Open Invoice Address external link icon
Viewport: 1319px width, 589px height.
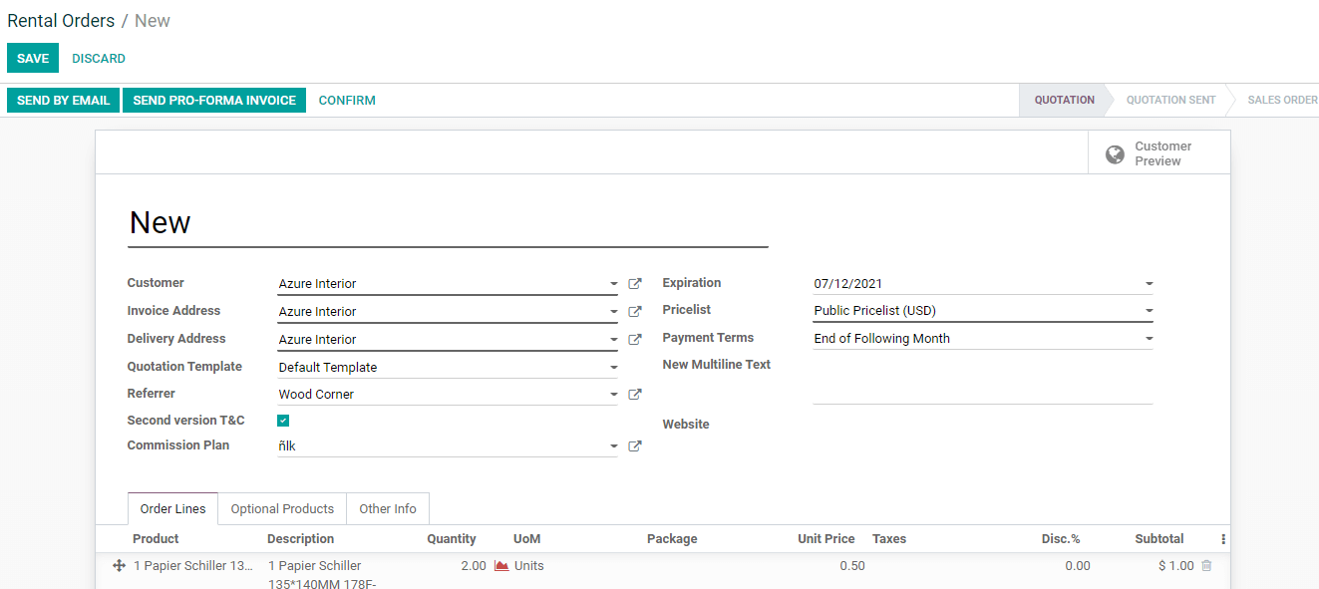click(x=634, y=312)
